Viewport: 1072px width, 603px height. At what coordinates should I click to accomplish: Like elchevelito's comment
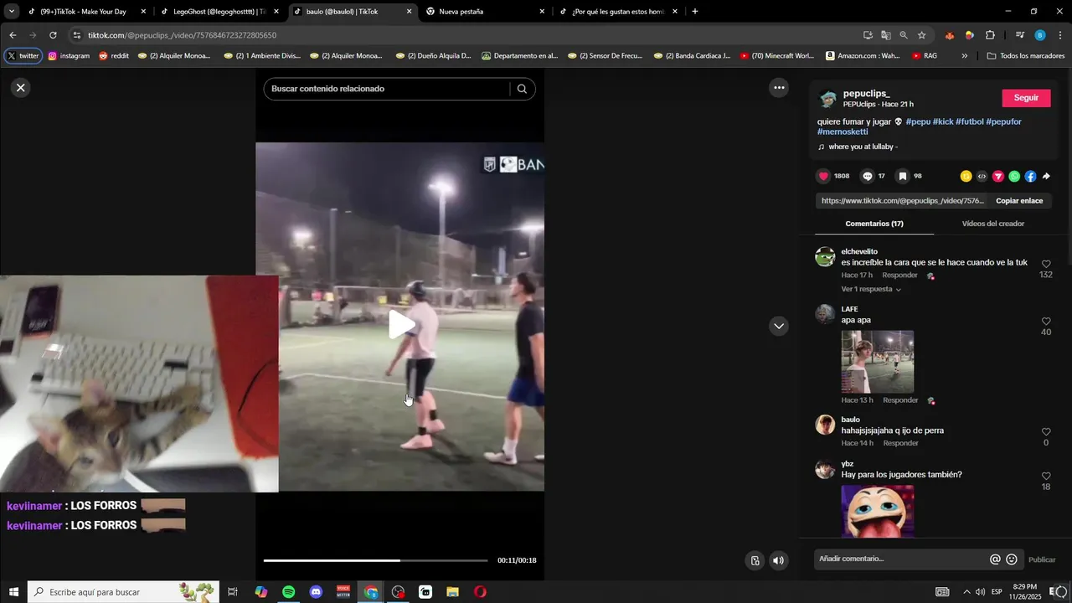(x=1046, y=264)
